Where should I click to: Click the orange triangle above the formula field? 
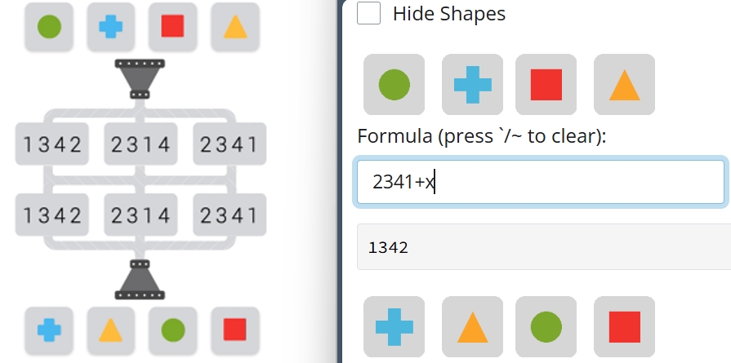624,85
